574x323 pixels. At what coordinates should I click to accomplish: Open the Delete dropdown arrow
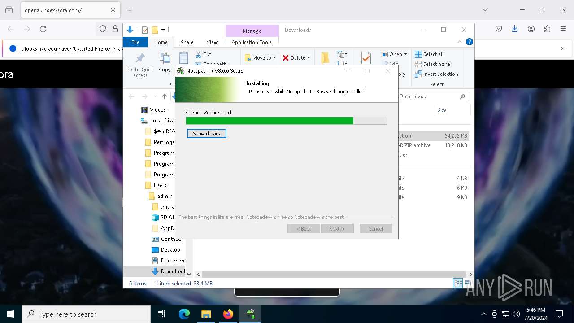[309, 58]
